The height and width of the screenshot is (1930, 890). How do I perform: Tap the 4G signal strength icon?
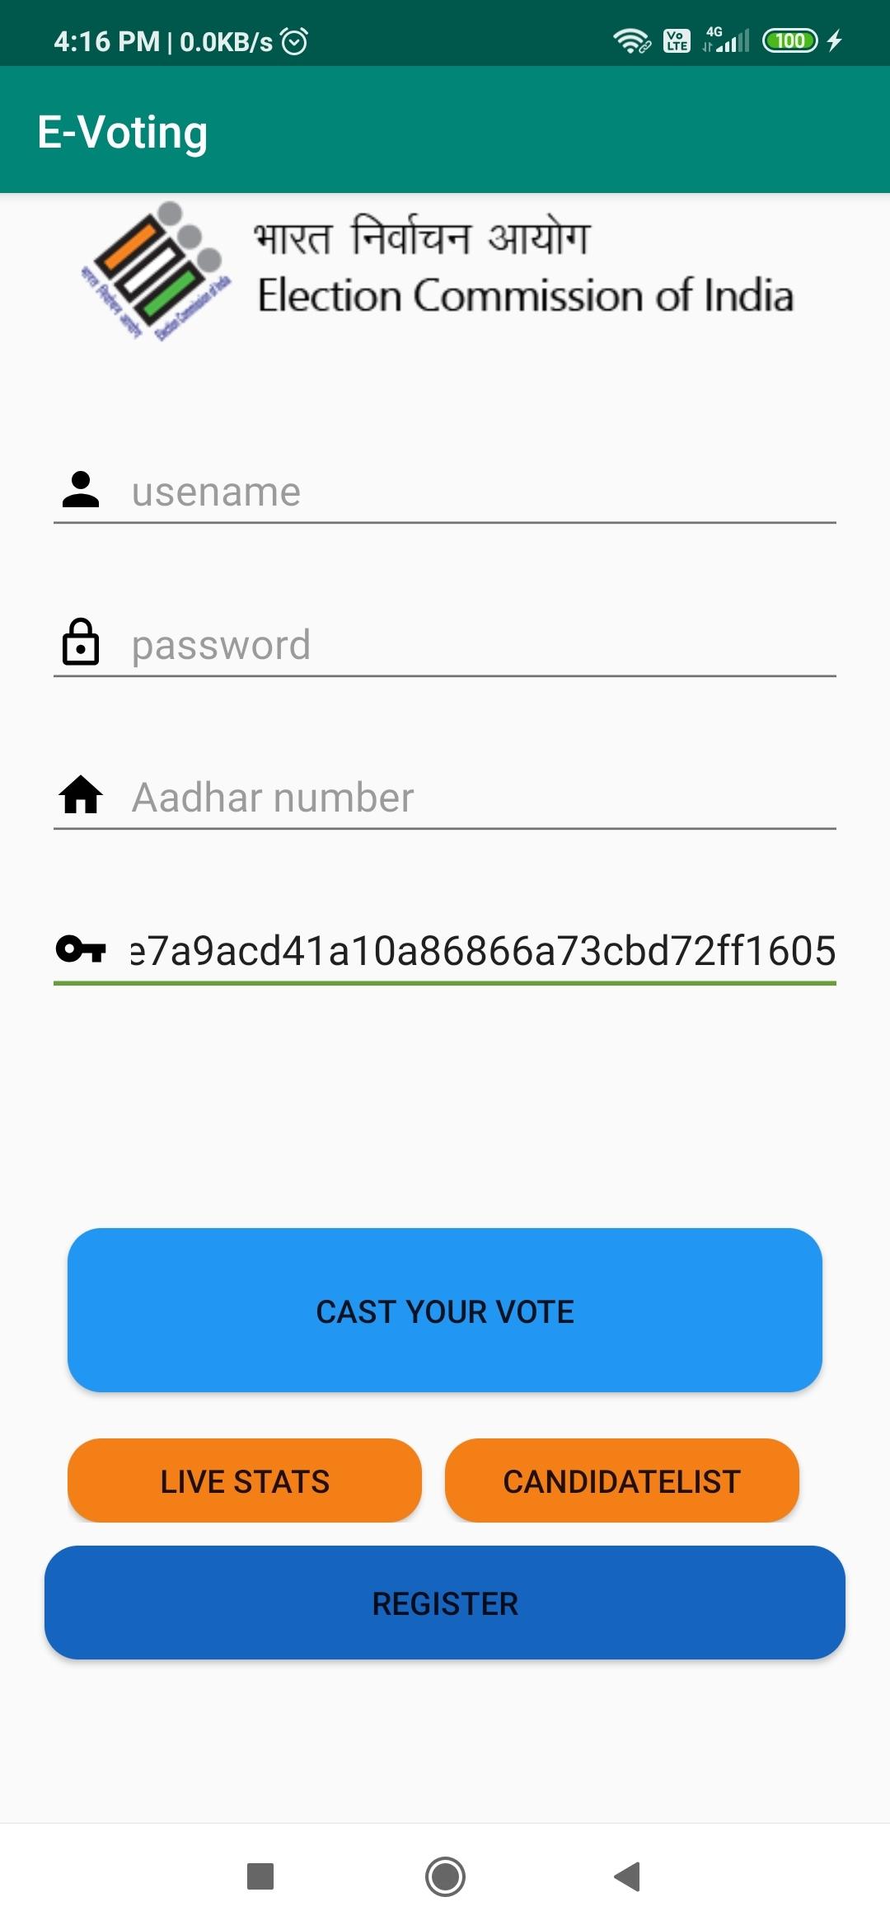726,40
